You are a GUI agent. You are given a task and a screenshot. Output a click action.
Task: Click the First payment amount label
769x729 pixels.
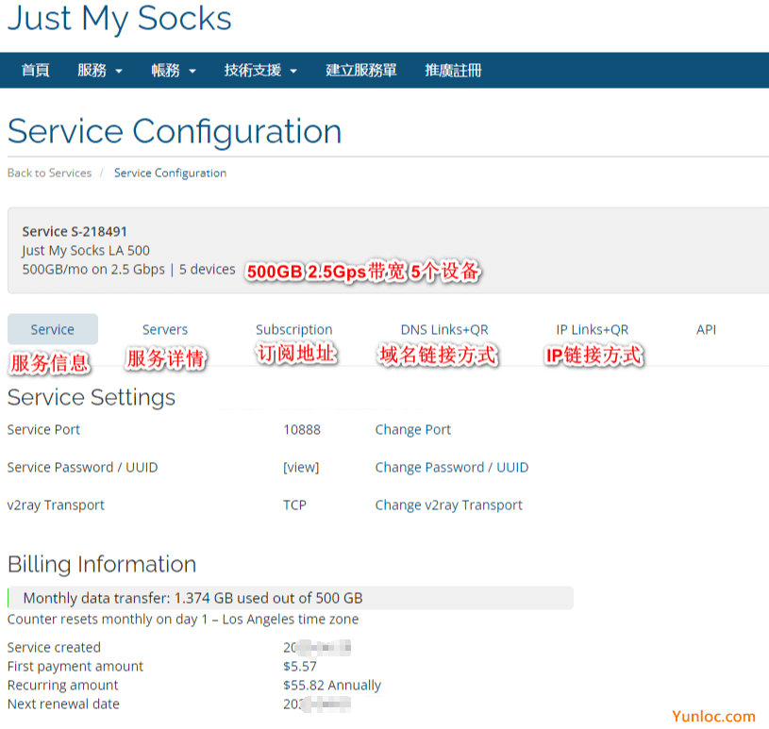(75, 666)
